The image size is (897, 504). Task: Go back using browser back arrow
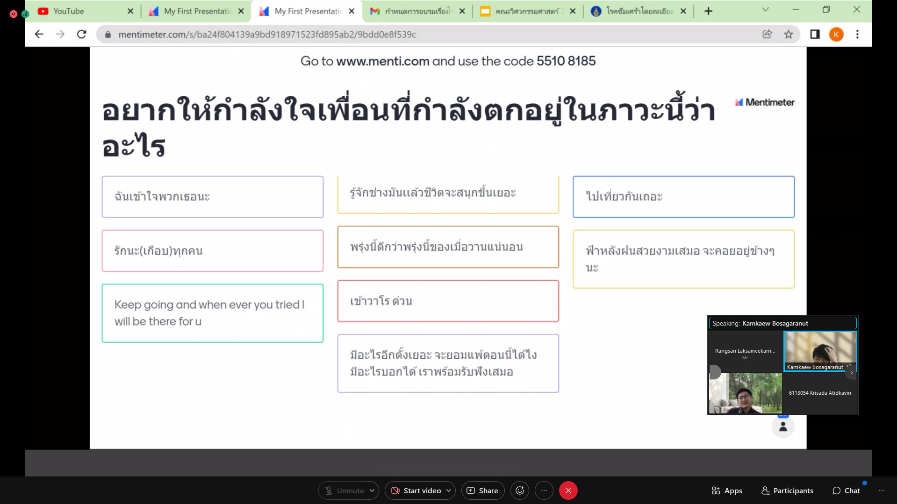(x=39, y=34)
